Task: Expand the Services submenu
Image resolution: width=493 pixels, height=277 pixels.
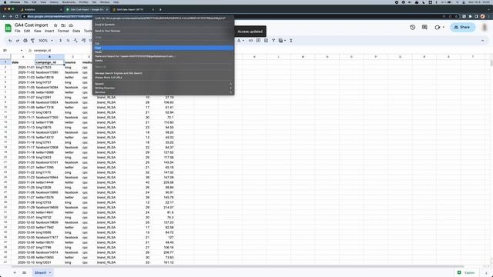Action: [x=163, y=92]
